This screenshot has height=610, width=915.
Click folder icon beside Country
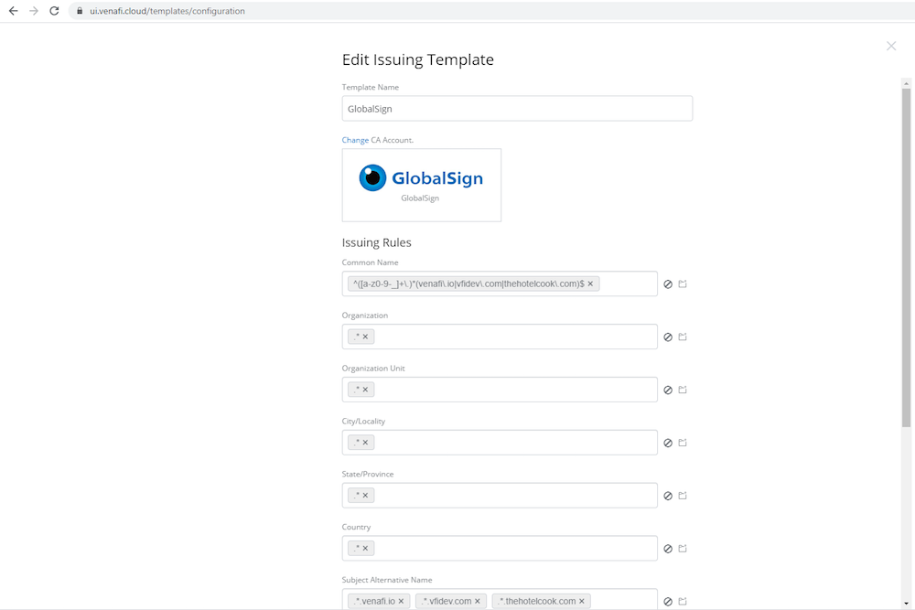[x=683, y=548]
